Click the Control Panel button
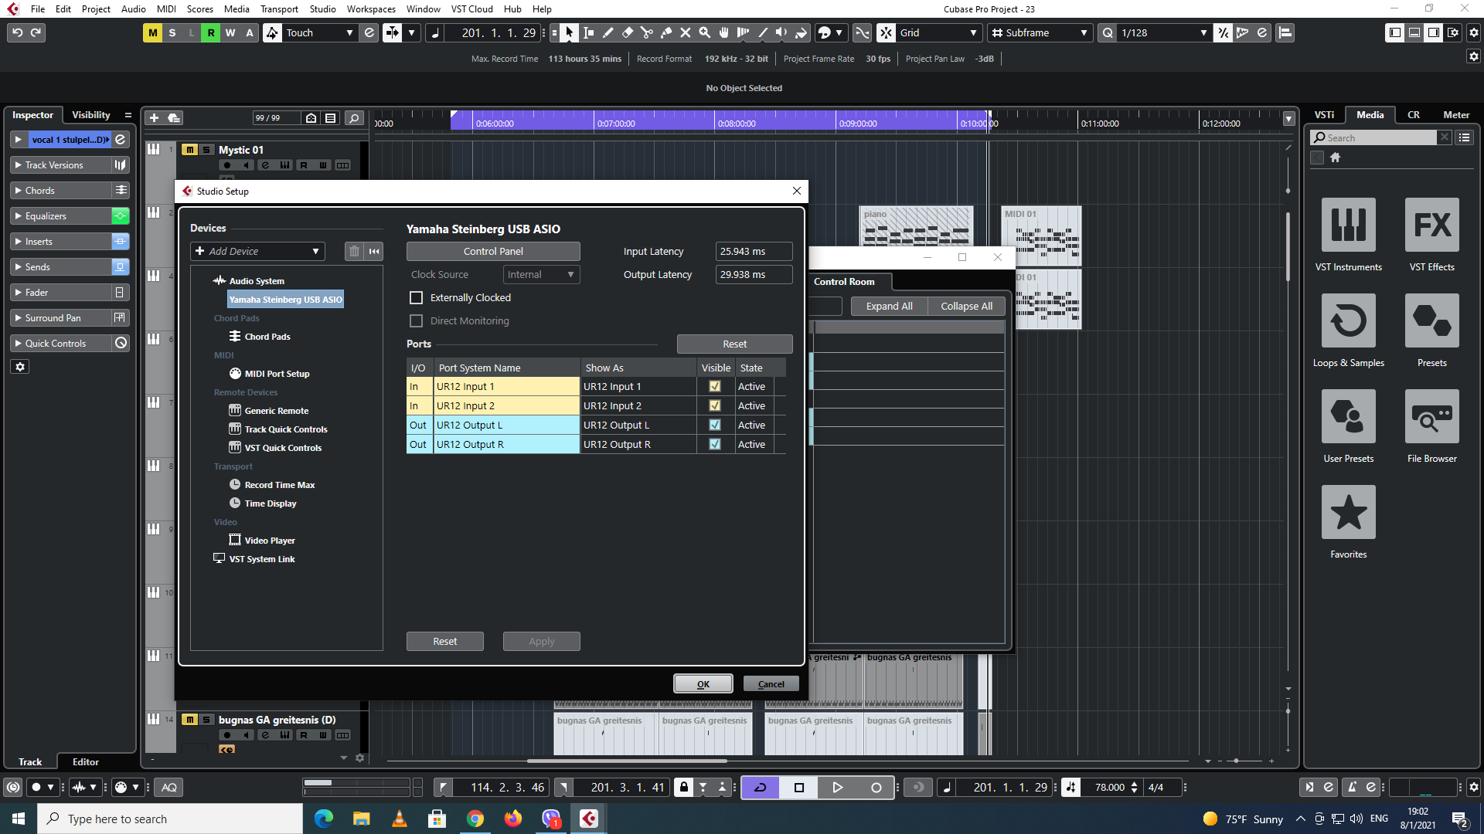This screenshot has height=834, width=1484. [493, 251]
